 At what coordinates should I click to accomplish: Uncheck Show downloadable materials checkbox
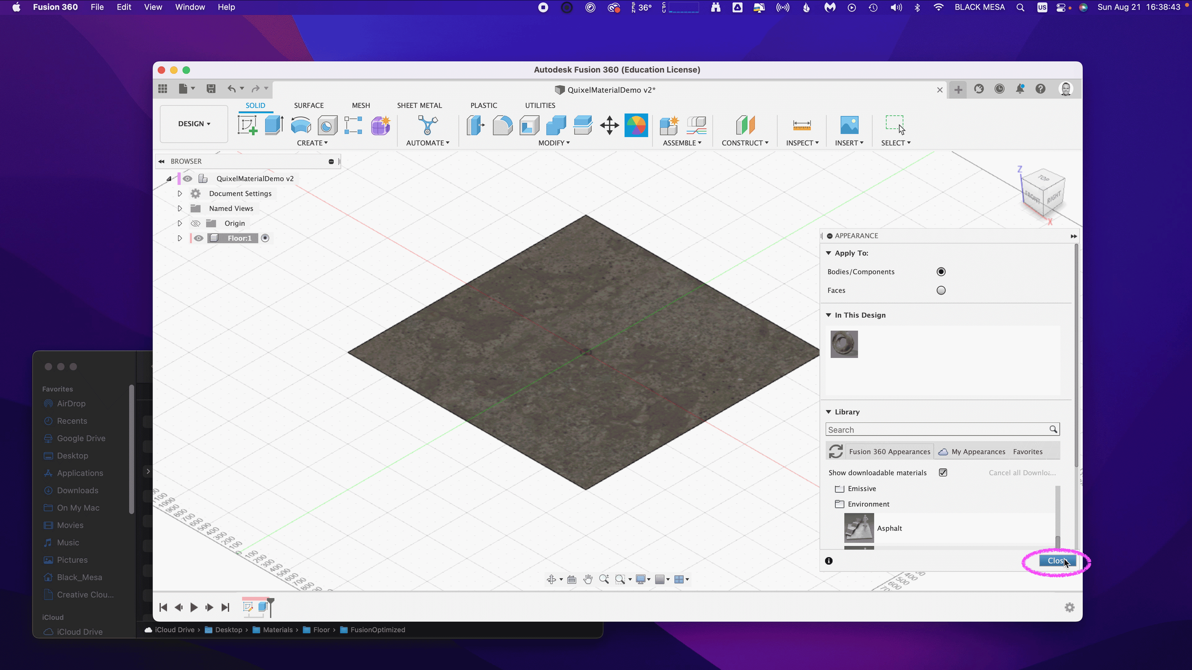[x=943, y=472]
